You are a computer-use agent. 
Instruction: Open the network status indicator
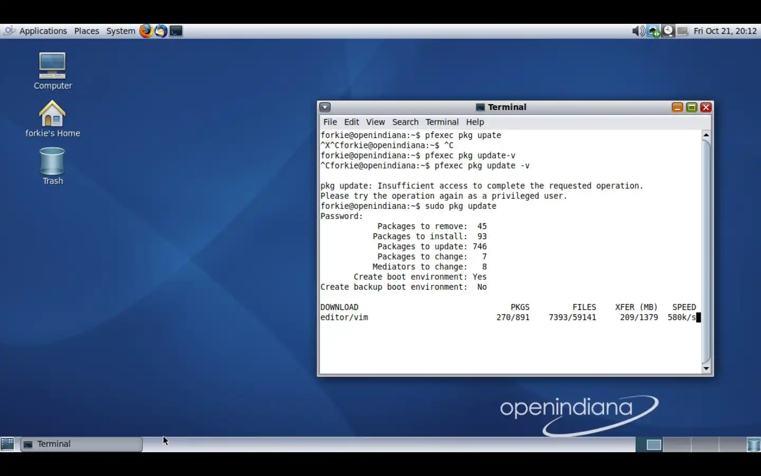654,31
